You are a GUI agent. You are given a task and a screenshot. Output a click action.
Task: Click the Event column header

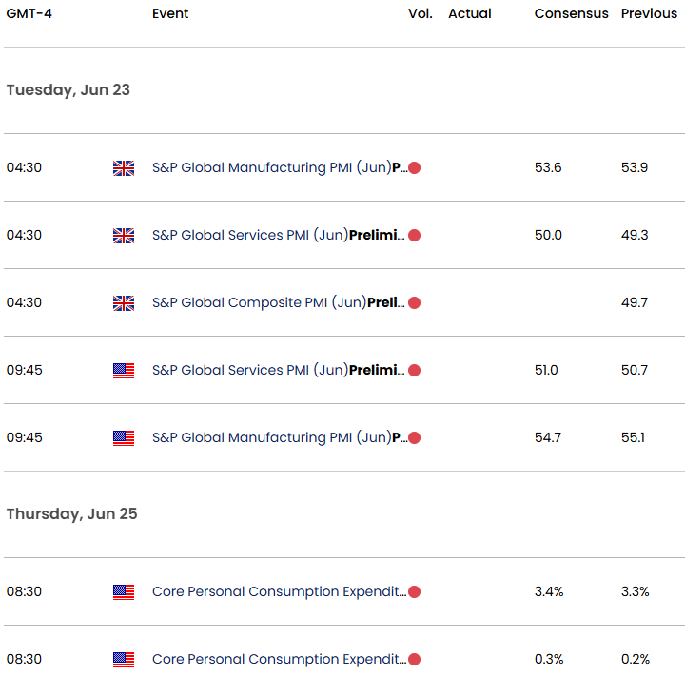pyautogui.click(x=170, y=13)
